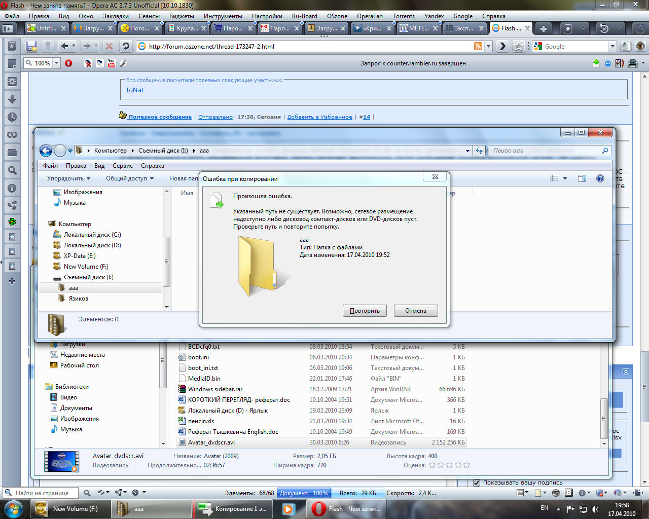Rate the video using the first star

(x=432, y=465)
